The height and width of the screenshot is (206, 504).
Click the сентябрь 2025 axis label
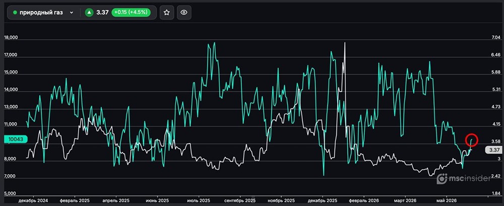[240, 200]
